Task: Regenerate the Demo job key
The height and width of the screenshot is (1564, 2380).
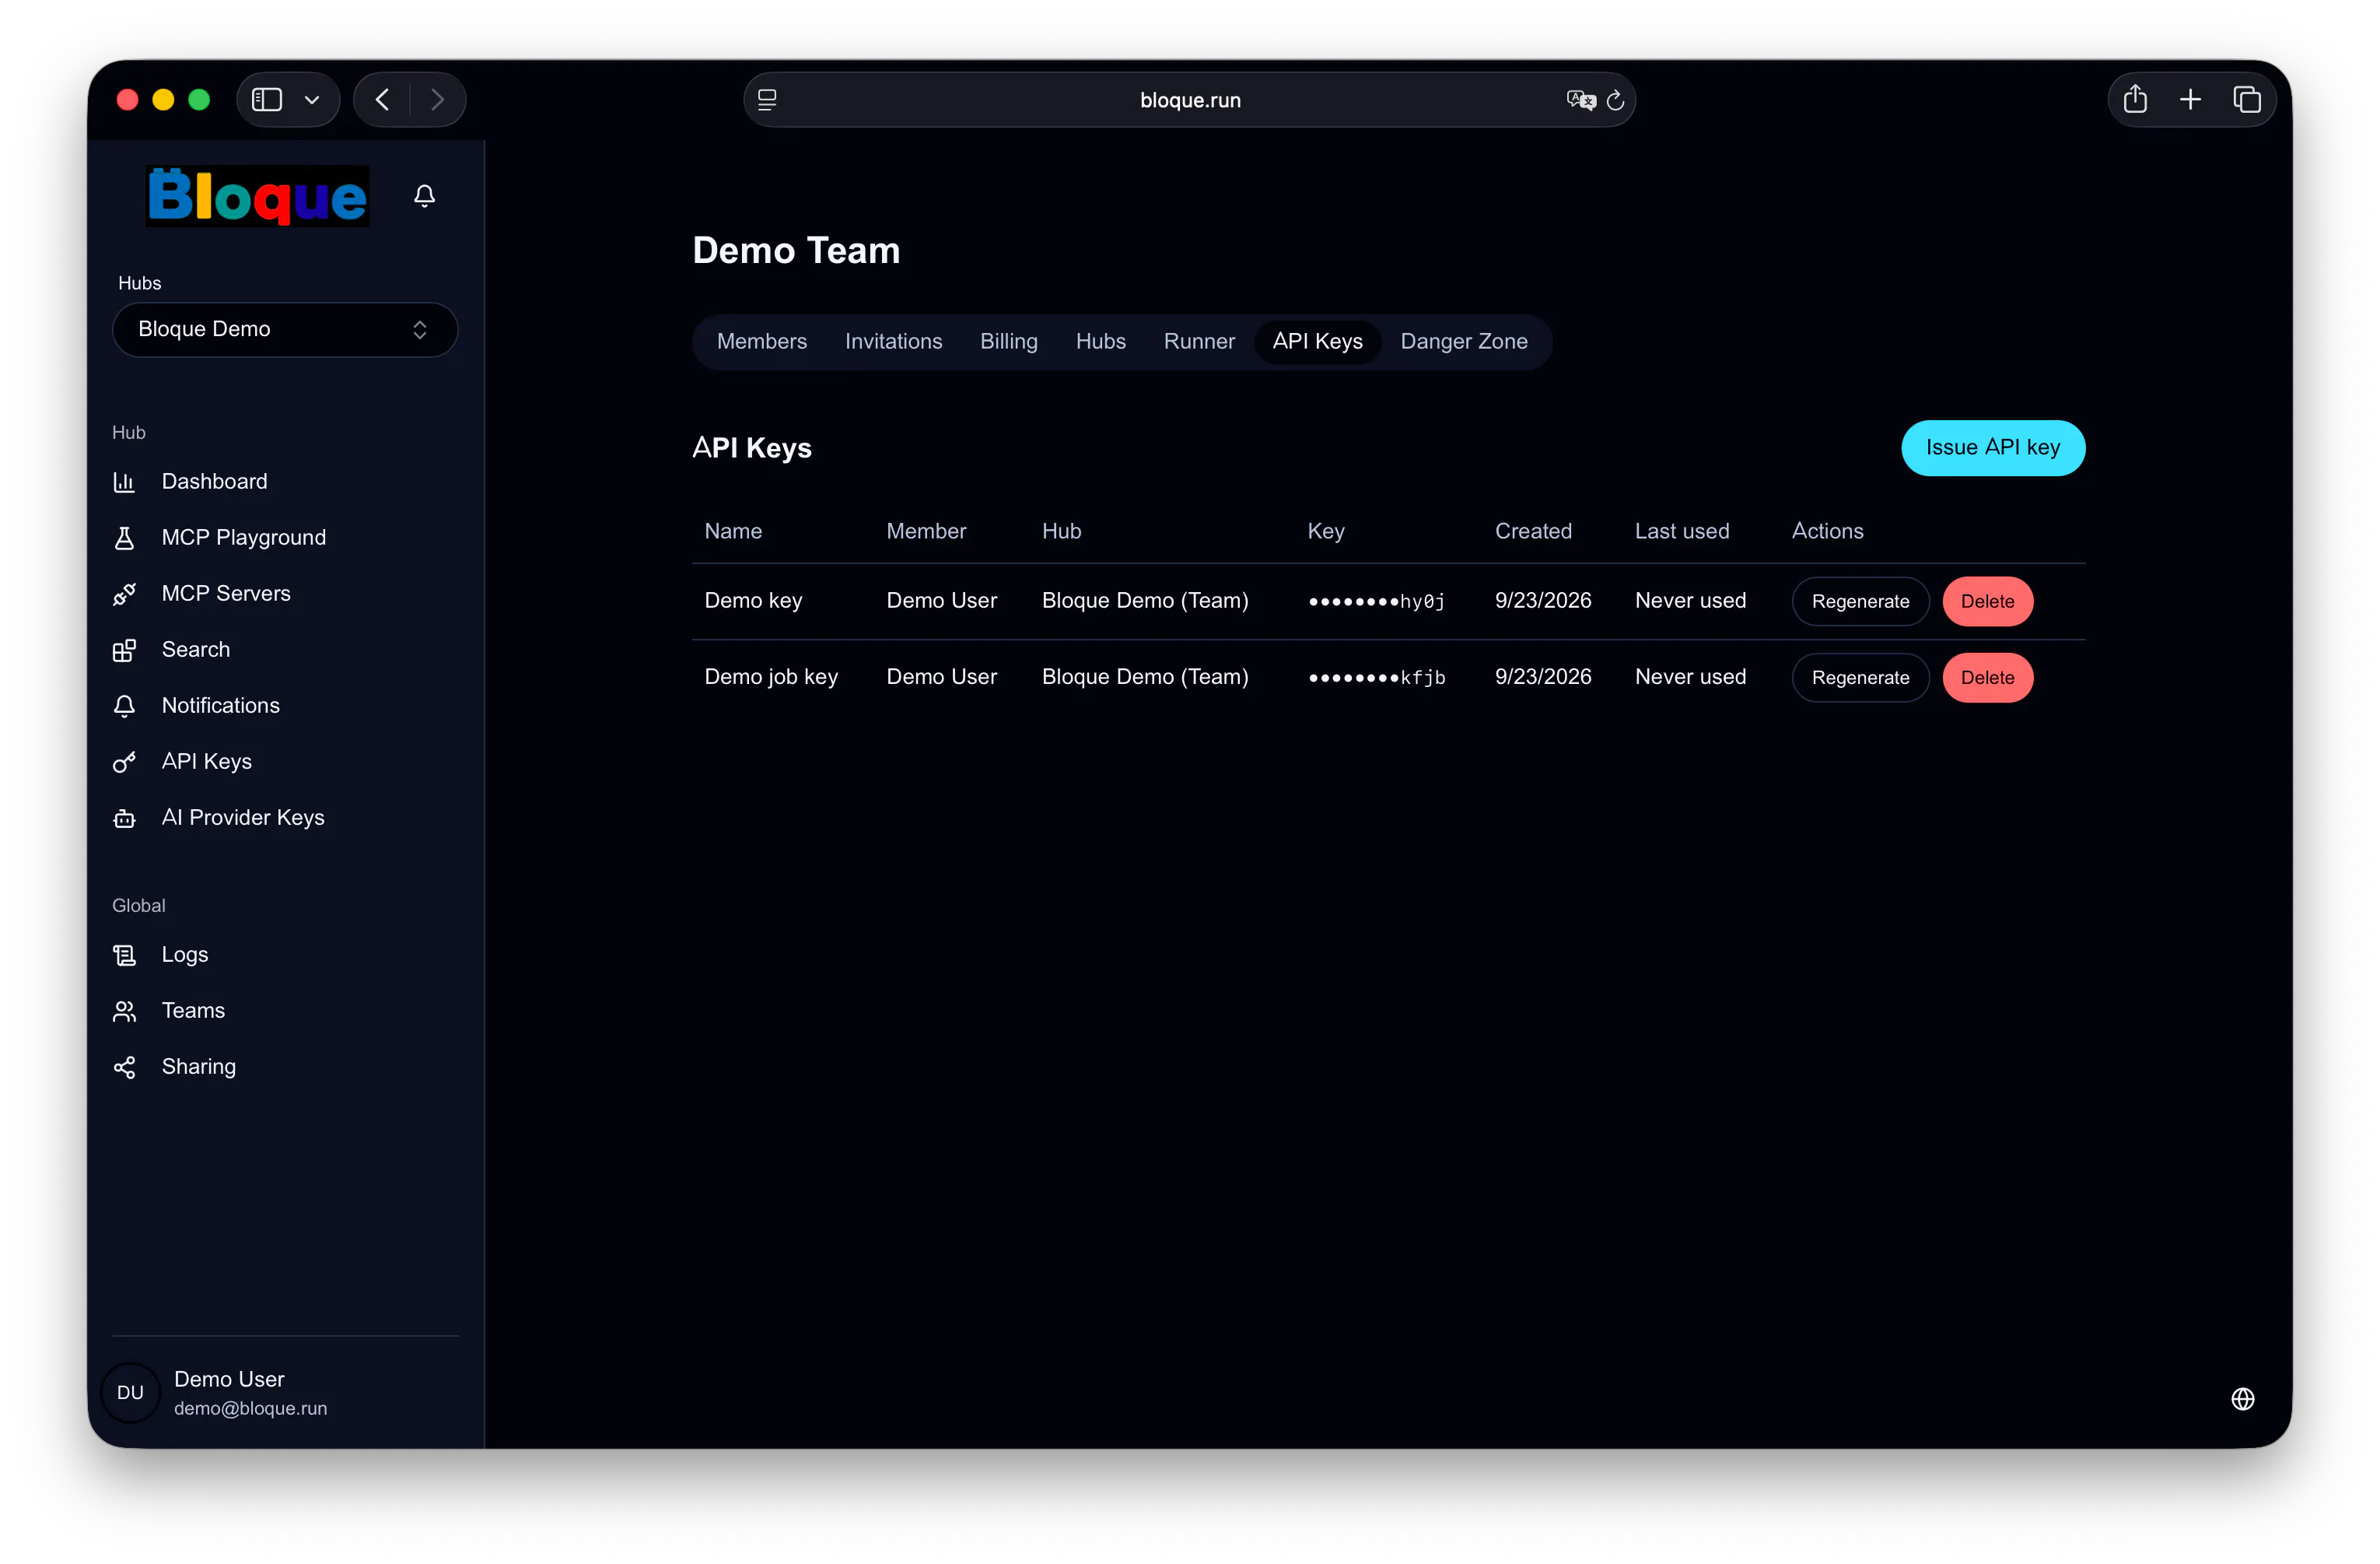Action: click(1860, 679)
